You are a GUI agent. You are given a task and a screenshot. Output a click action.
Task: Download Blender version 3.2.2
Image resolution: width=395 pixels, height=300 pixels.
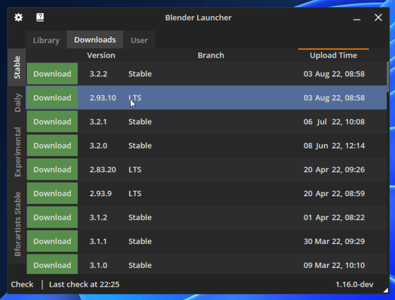53,74
